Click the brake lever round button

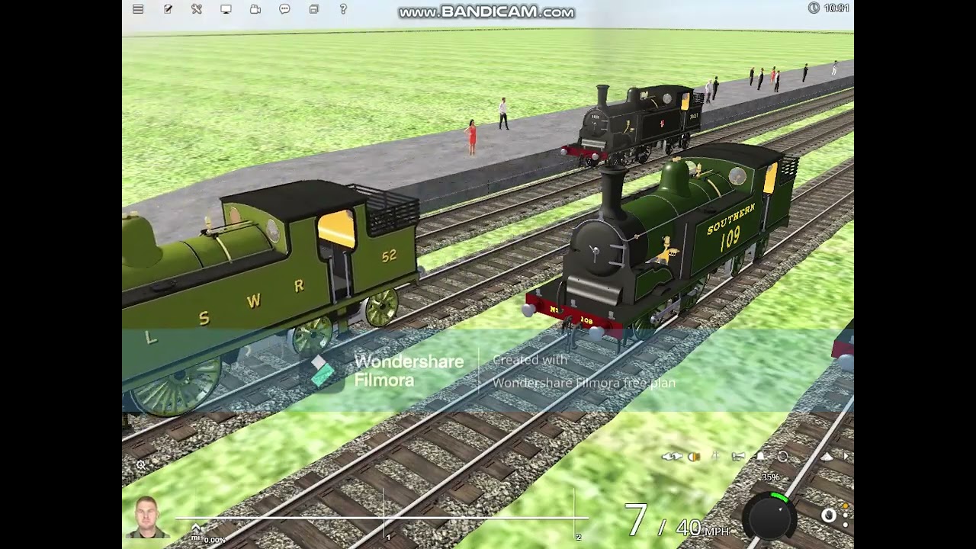coord(828,515)
